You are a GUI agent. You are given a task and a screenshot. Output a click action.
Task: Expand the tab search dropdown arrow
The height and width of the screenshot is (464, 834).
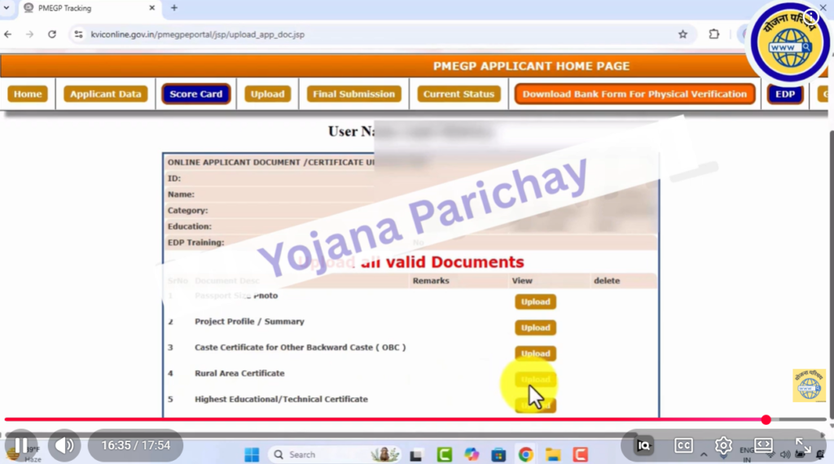tap(7, 8)
